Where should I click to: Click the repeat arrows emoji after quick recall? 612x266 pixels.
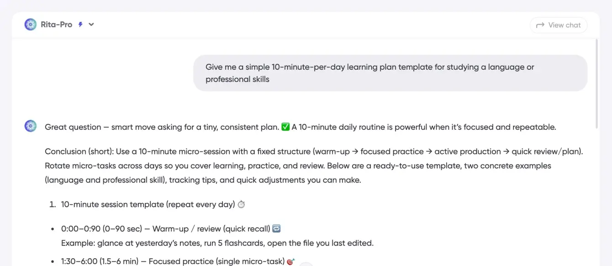(276, 228)
